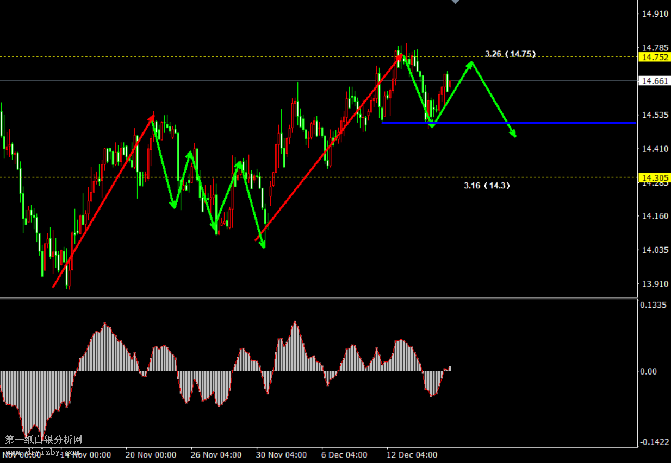Click the '30 Nov 04:00' time axis label
The width and height of the screenshot is (671, 463).
pyautogui.click(x=281, y=455)
